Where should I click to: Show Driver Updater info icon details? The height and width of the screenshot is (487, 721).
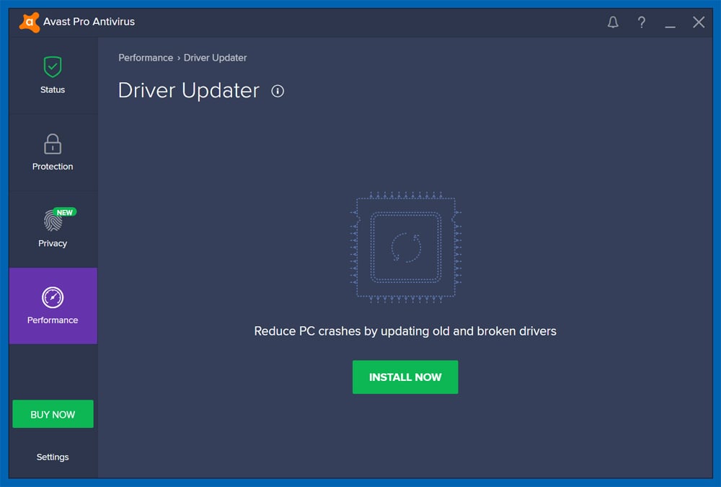pos(278,91)
